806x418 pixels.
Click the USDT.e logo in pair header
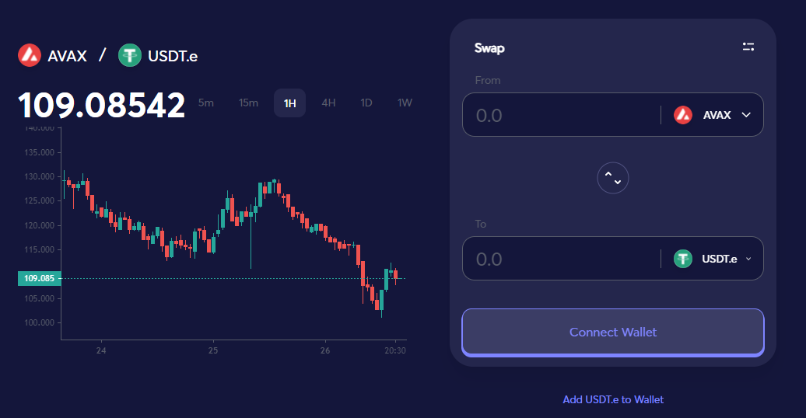pyautogui.click(x=129, y=55)
